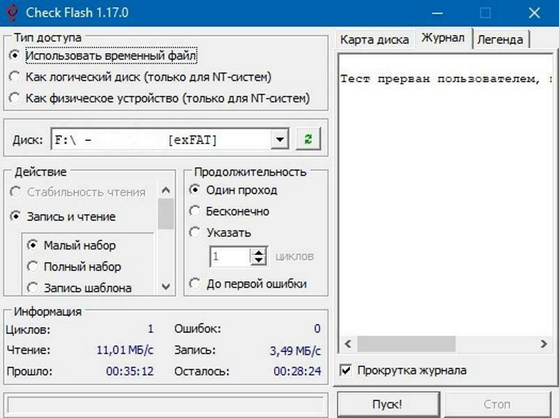The height and width of the screenshot is (418, 559).
Task: Start the test with 'Пуск!' button
Action: [x=388, y=405]
